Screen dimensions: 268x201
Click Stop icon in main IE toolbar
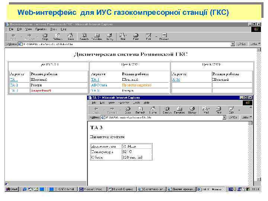45,36
